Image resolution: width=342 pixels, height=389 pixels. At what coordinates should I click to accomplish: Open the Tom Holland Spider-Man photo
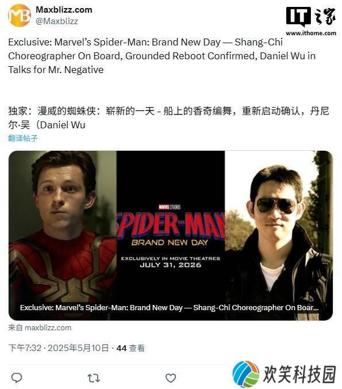[63, 235]
